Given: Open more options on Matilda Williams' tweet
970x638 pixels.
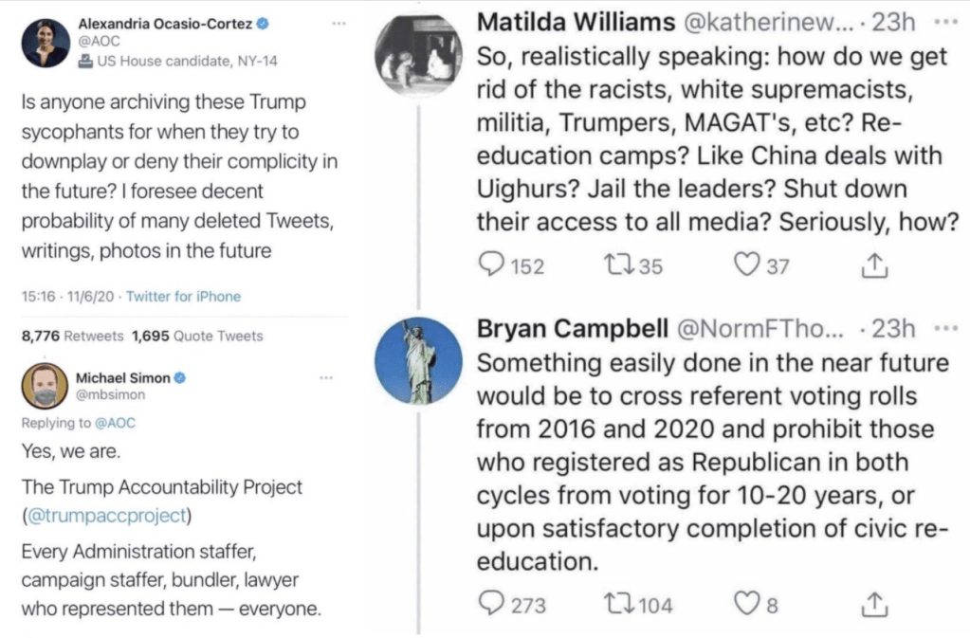Looking at the screenshot, I should tap(946, 21).
